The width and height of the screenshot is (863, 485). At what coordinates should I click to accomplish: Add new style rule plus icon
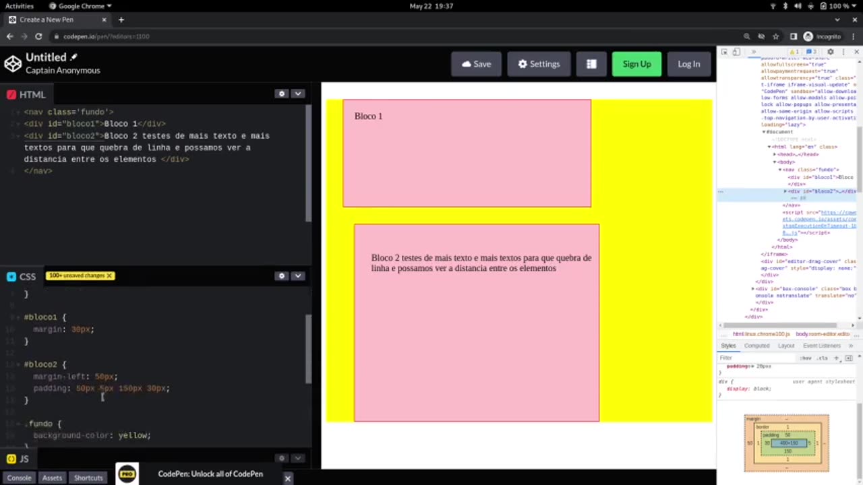coord(837,358)
